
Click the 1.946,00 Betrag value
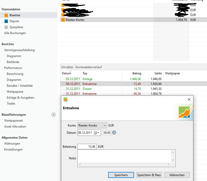click(x=135, y=79)
